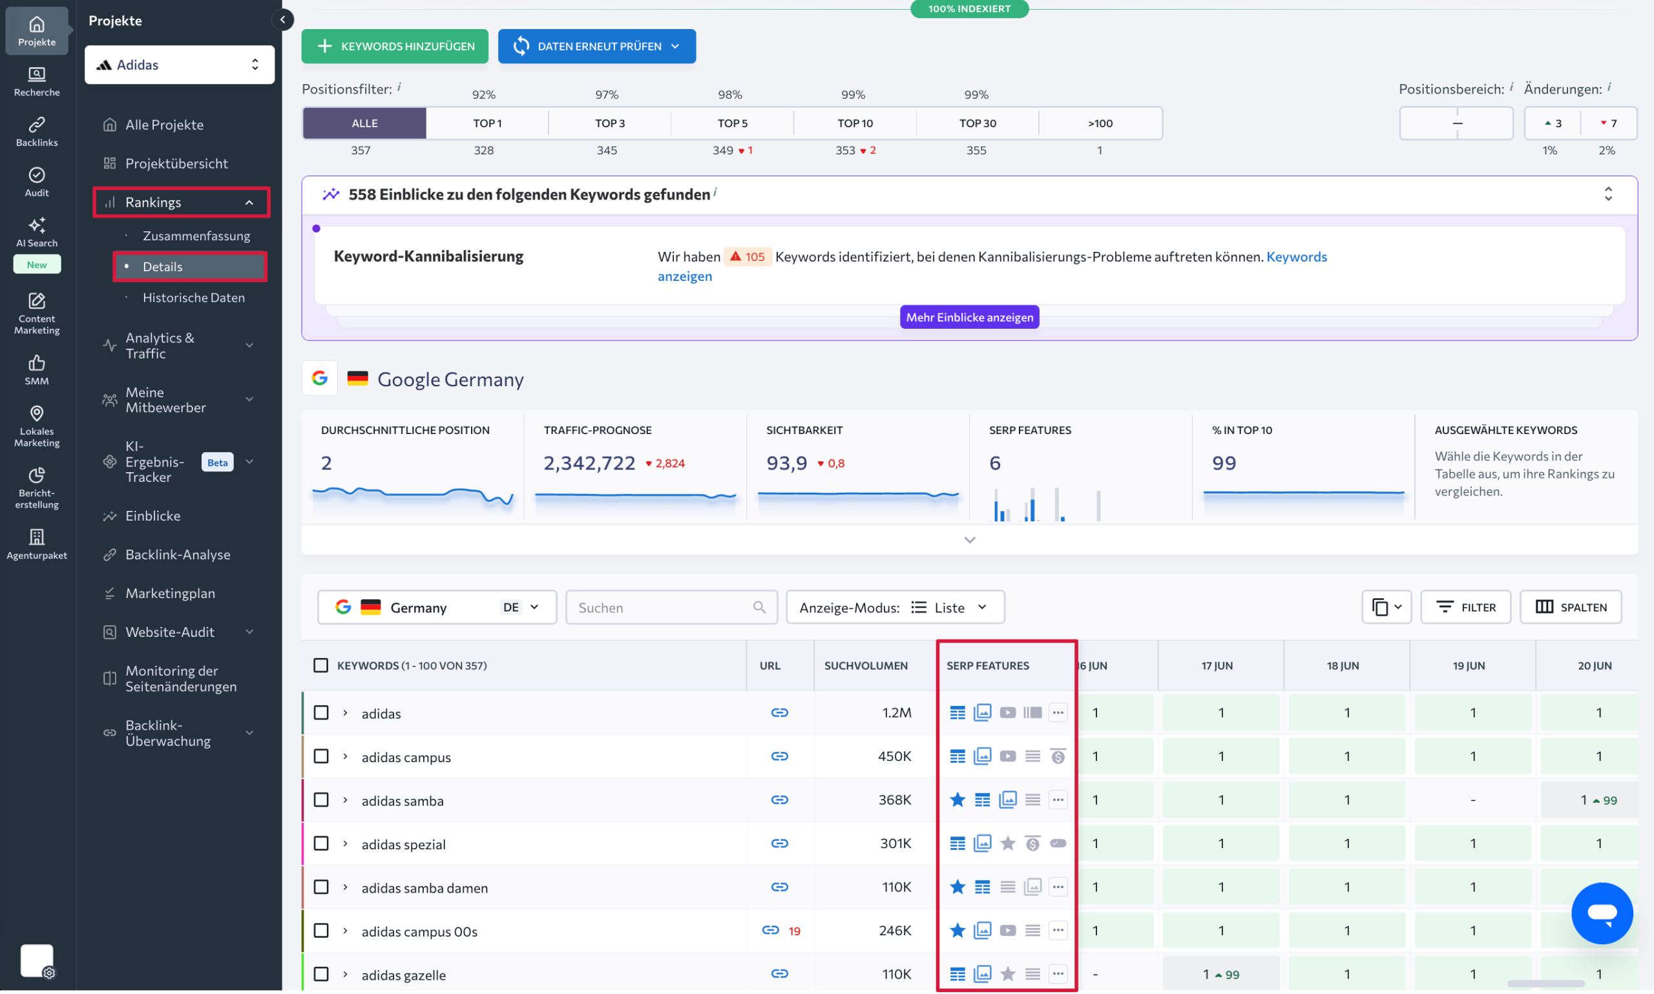Viewport: 1654px width, 994px height.
Task: Expand the adidas keyword row
Action: point(345,712)
